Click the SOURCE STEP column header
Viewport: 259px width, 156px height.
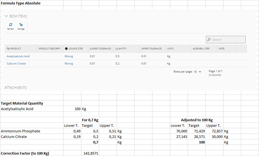pyautogui.click(x=75, y=49)
